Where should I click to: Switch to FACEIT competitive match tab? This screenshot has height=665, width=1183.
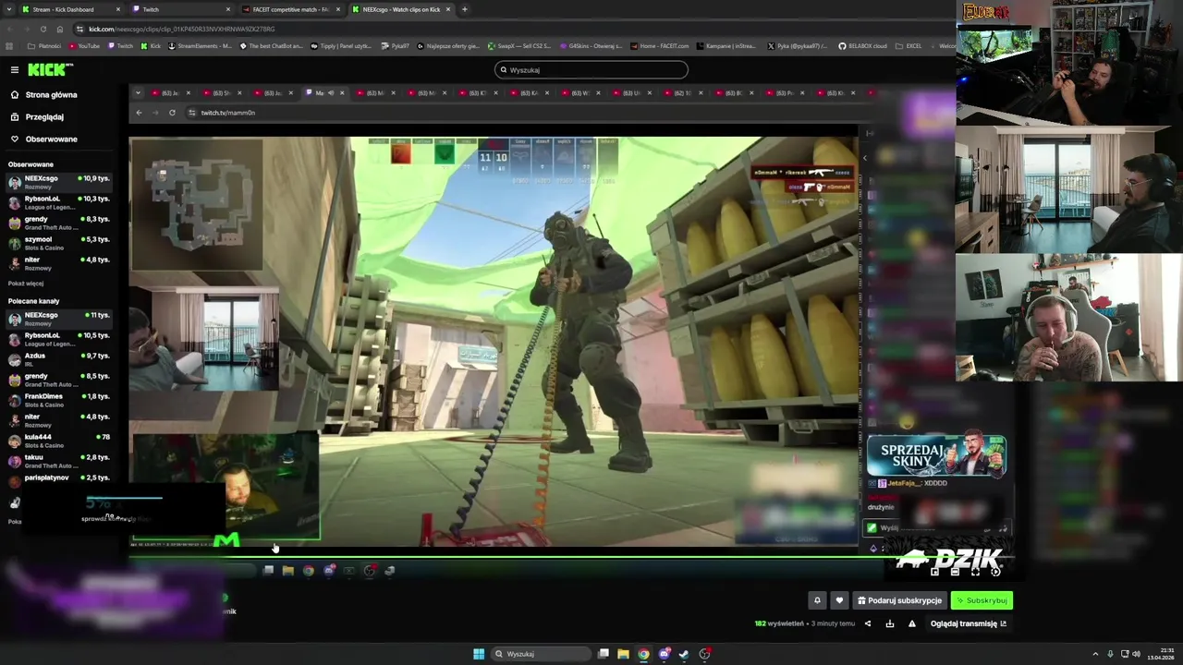[x=290, y=9]
